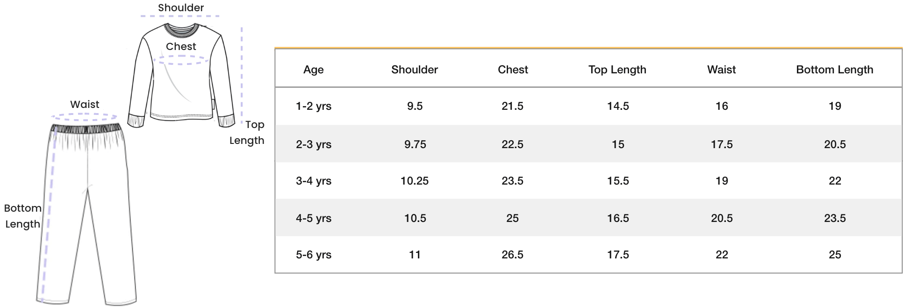This screenshot has width=903, height=307.
Task: Click the Chest label on the sweatshirt
Action: pyautogui.click(x=181, y=46)
